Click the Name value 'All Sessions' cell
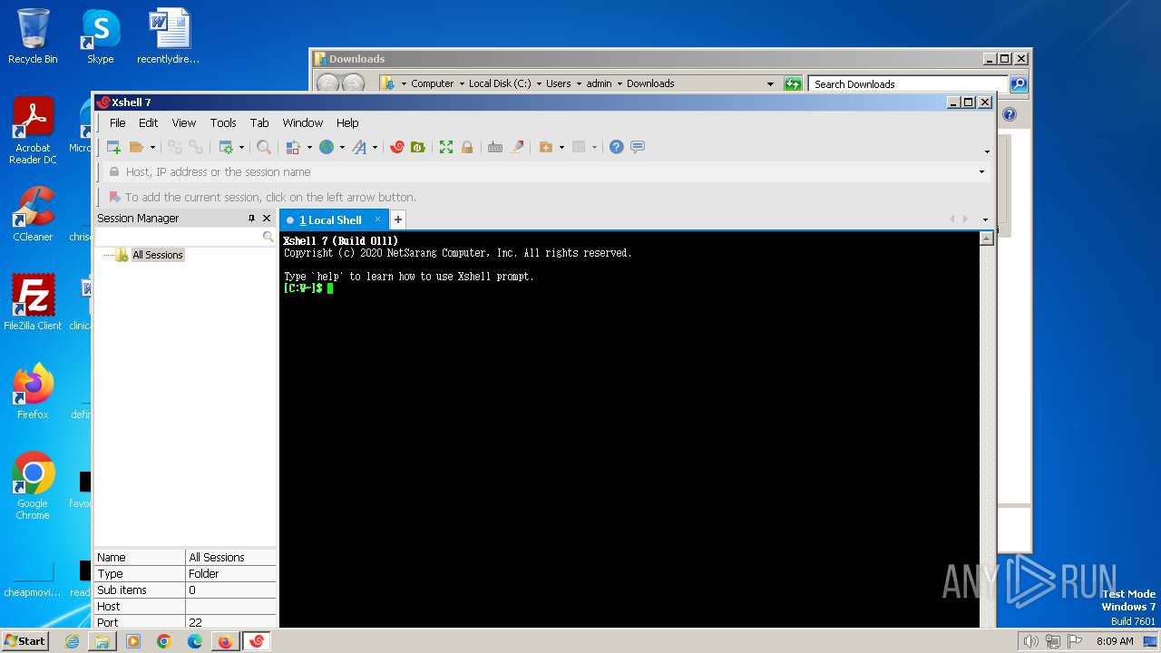 coord(230,557)
